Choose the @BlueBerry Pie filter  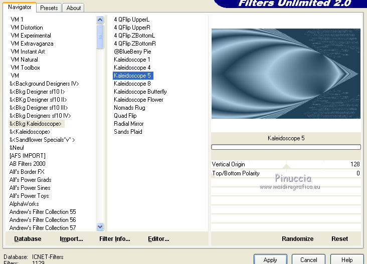(x=132, y=52)
